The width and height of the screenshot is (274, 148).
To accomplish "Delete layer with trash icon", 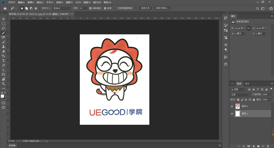I will pyautogui.click(x=268, y=146).
